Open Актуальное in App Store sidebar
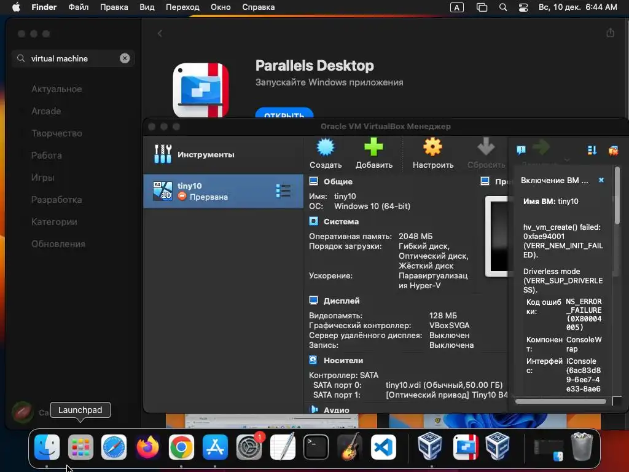The image size is (629, 472). 57,89
